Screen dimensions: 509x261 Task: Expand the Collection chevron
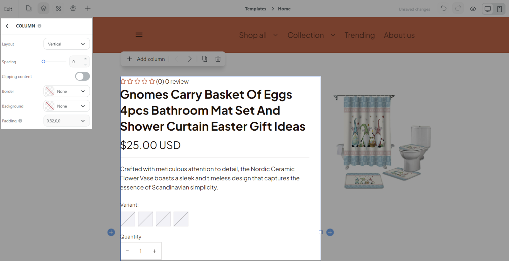[333, 35]
